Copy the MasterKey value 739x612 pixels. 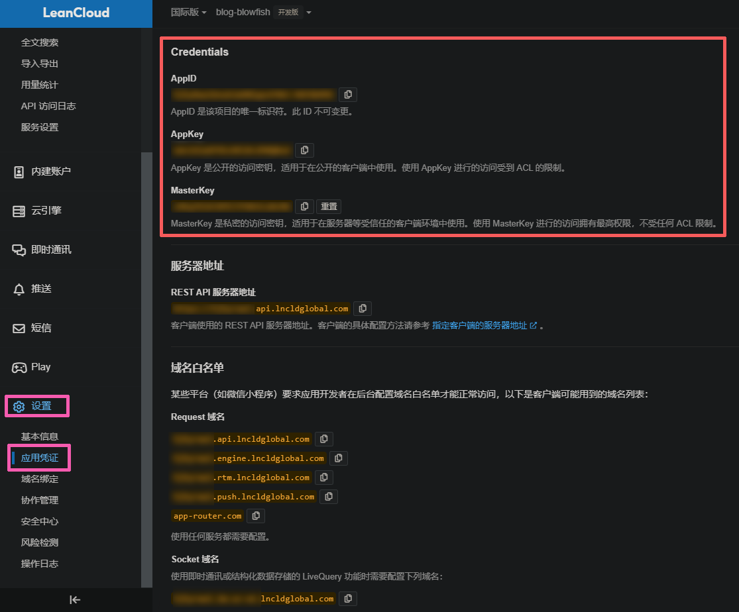click(x=304, y=206)
